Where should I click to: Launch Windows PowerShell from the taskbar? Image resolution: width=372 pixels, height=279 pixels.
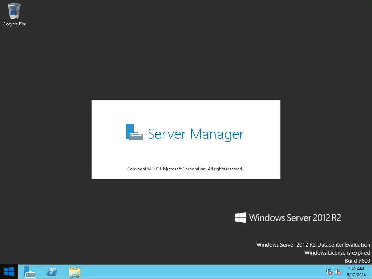click(x=52, y=272)
